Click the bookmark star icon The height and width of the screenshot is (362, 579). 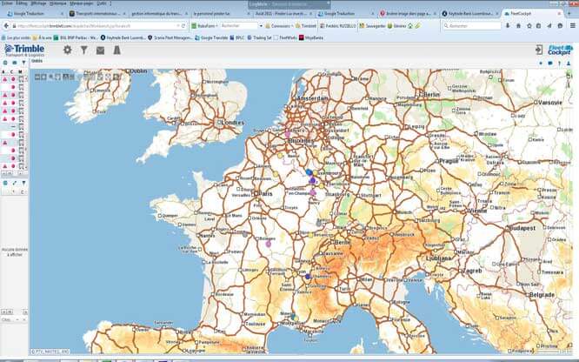tap(529, 26)
